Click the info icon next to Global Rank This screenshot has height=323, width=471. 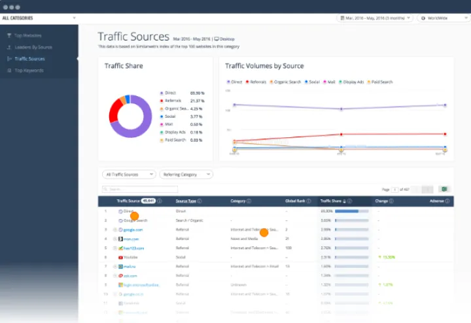coord(308,201)
